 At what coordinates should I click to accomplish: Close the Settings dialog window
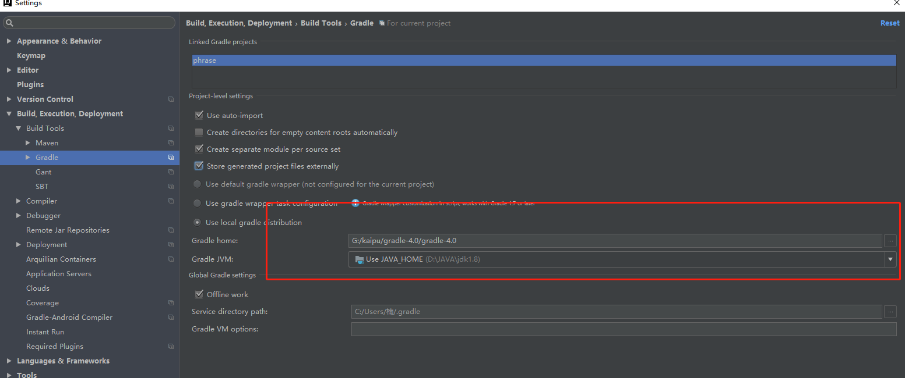897,3
